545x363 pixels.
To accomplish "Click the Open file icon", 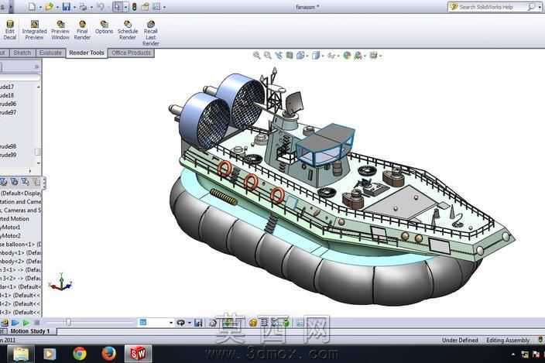I will 49,7.
